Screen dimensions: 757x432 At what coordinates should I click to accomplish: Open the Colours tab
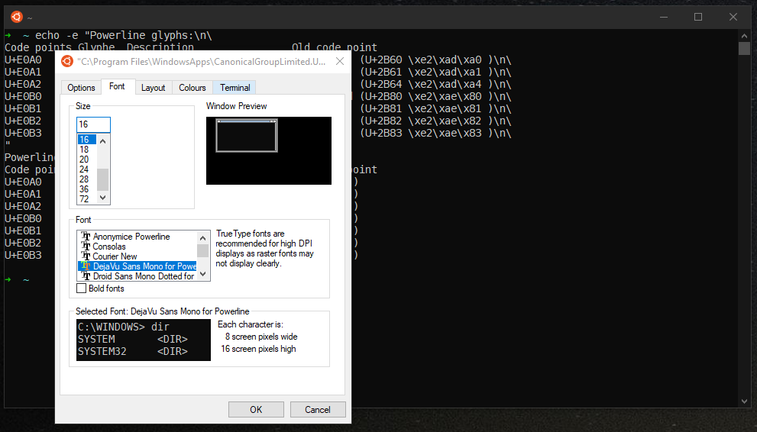pos(192,87)
